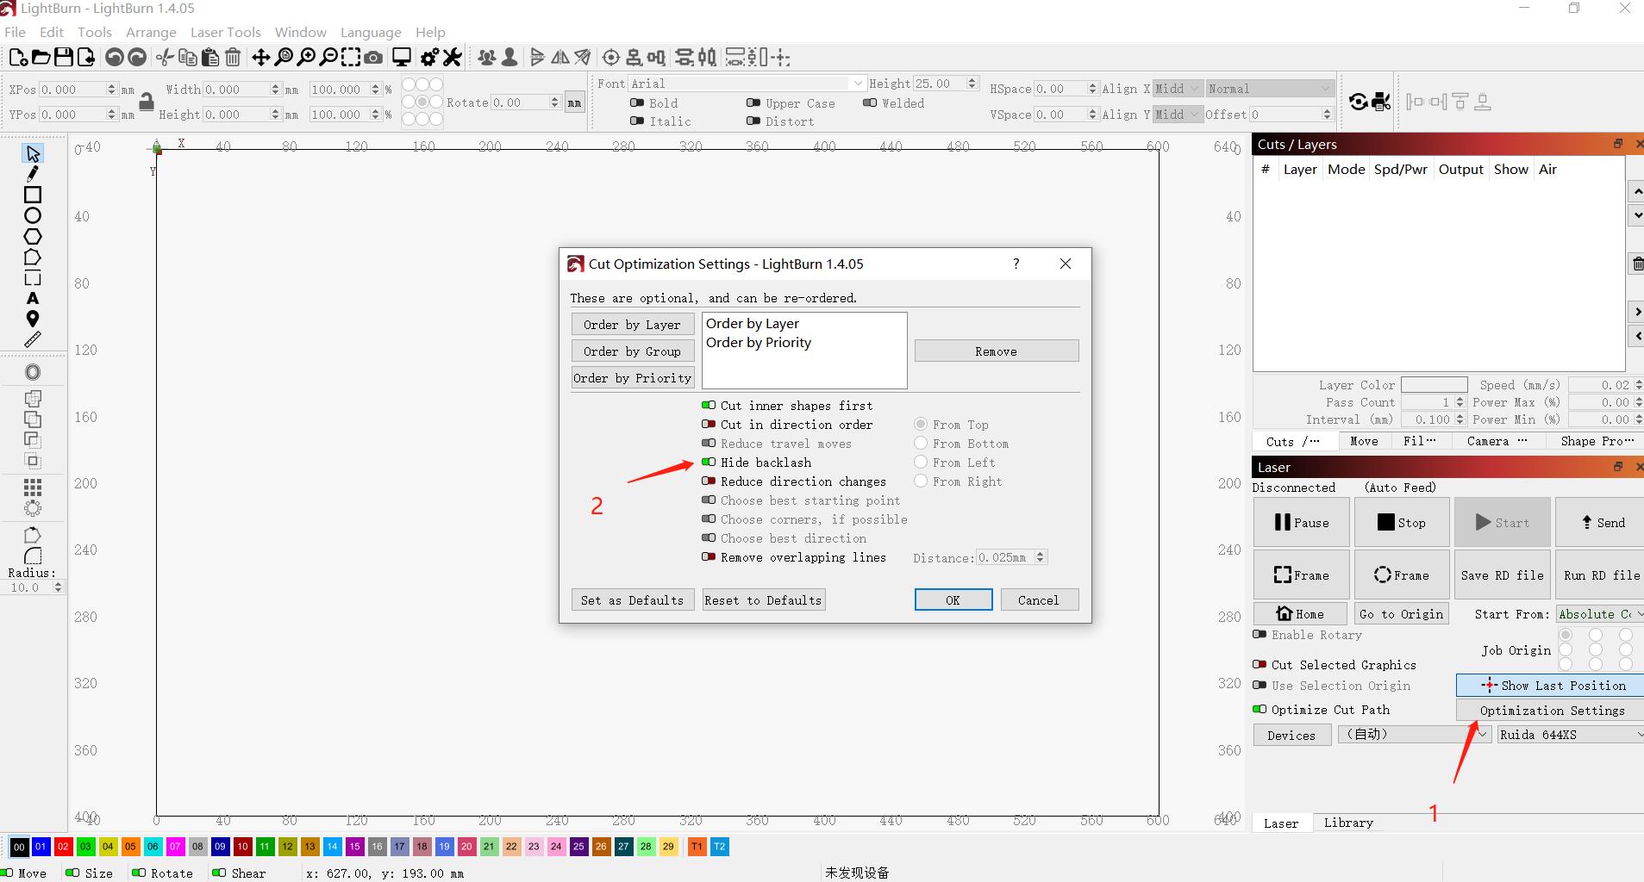This screenshot has width=1644, height=882.
Task: Select red palette swatch 02
Action: [63, 847]
